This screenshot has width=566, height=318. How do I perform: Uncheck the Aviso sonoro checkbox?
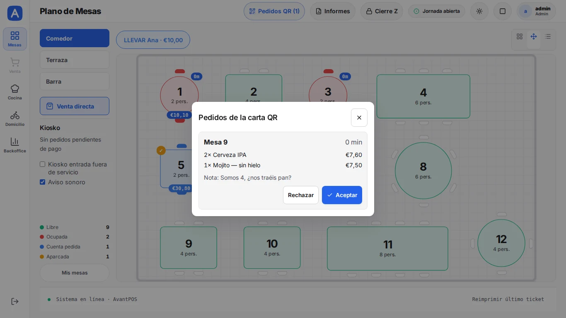coord(42,182)
